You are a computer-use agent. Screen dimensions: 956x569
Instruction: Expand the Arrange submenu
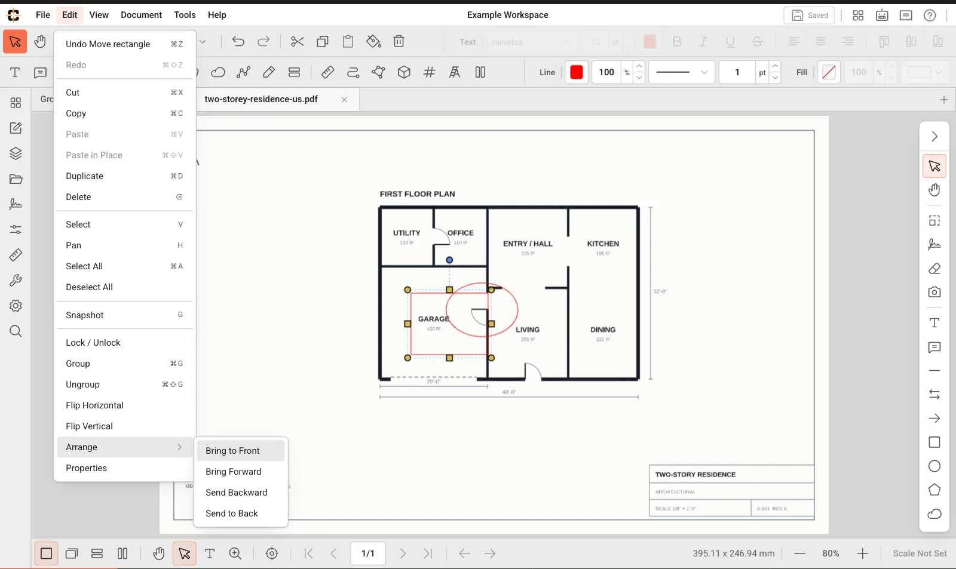click(x=124, y=447)
